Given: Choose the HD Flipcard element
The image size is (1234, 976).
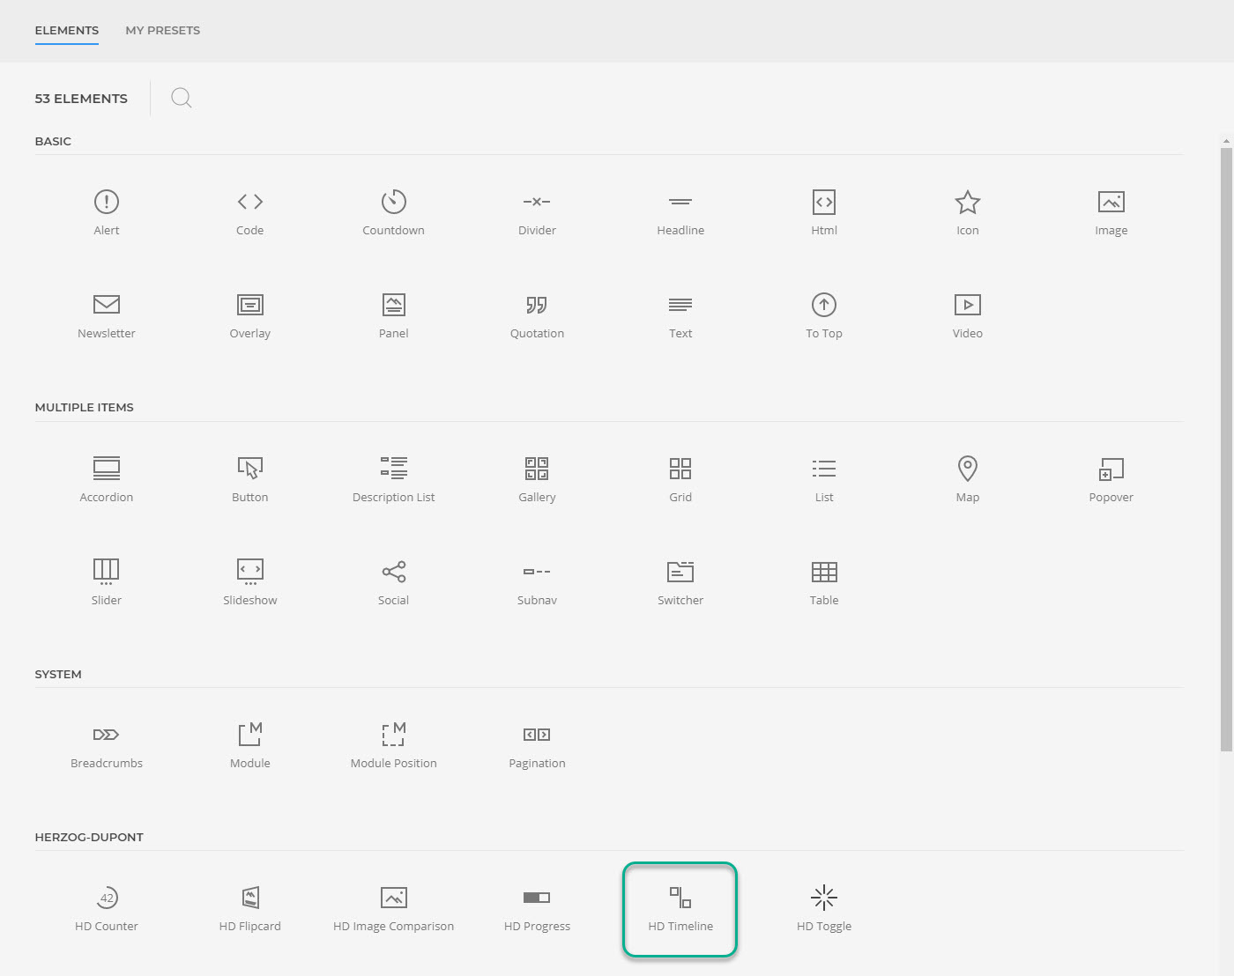Looking at the screenshot, I should (x=250, y=909).
